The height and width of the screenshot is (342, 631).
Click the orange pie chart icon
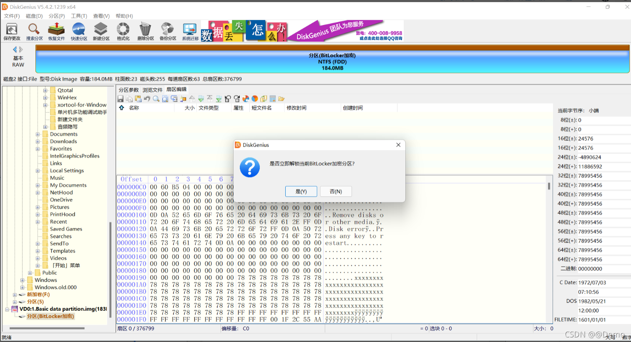point(254,99)
